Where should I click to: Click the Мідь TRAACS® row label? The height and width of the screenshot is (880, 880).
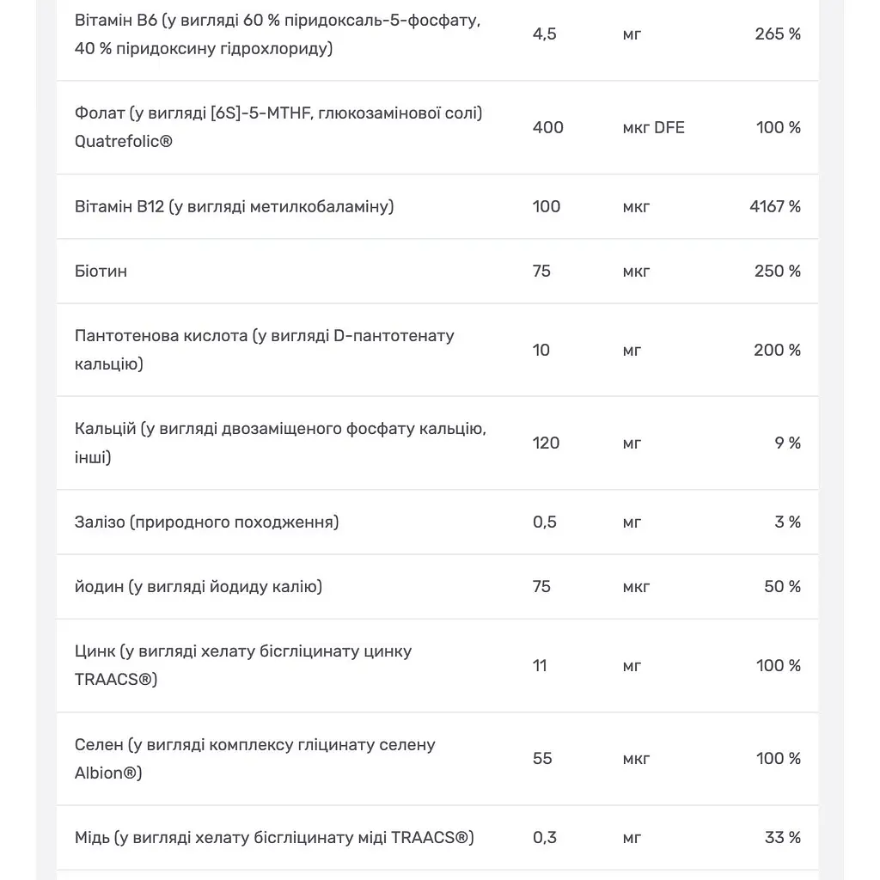click(x=274, y=837)
